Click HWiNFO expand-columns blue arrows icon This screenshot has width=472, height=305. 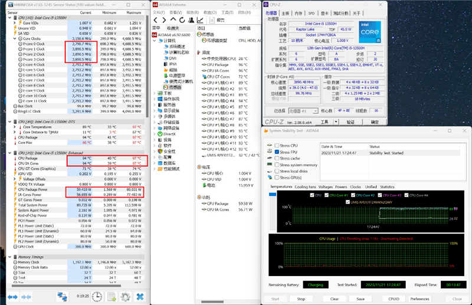point(12,297)
